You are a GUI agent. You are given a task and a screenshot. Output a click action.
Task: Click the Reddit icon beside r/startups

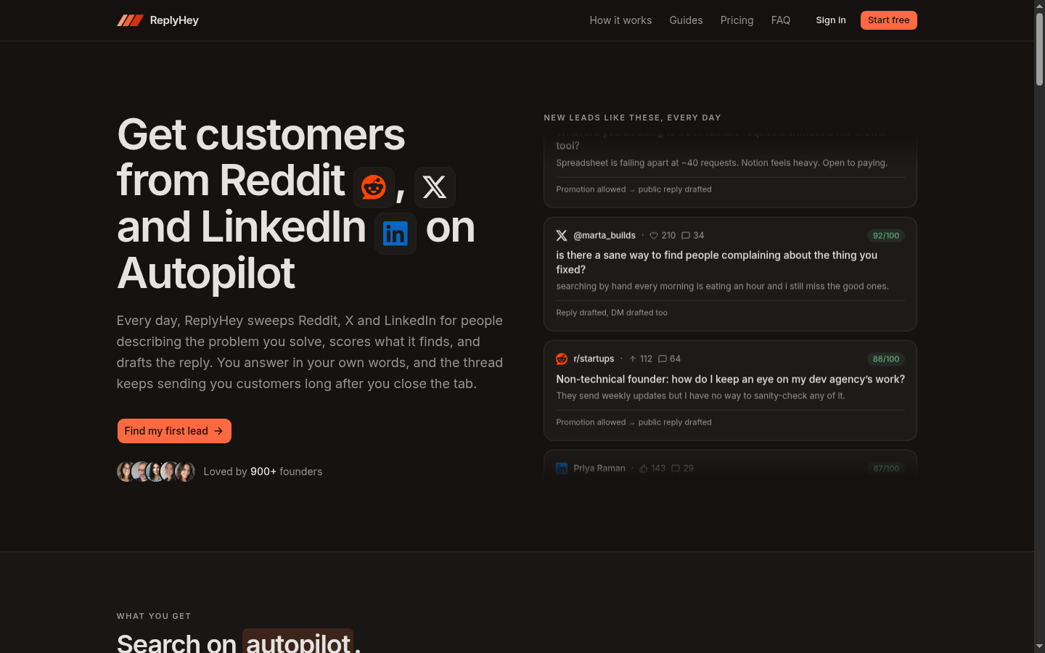click(x=562, y=359)
